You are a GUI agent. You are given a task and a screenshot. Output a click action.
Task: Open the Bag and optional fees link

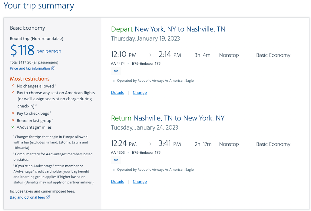[x=27, y=197]
